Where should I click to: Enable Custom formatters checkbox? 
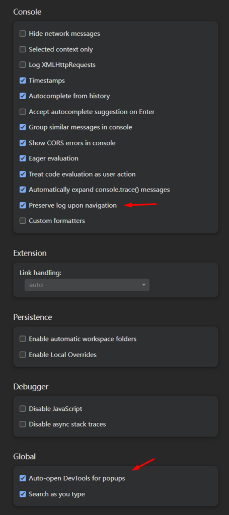point(23,221)
